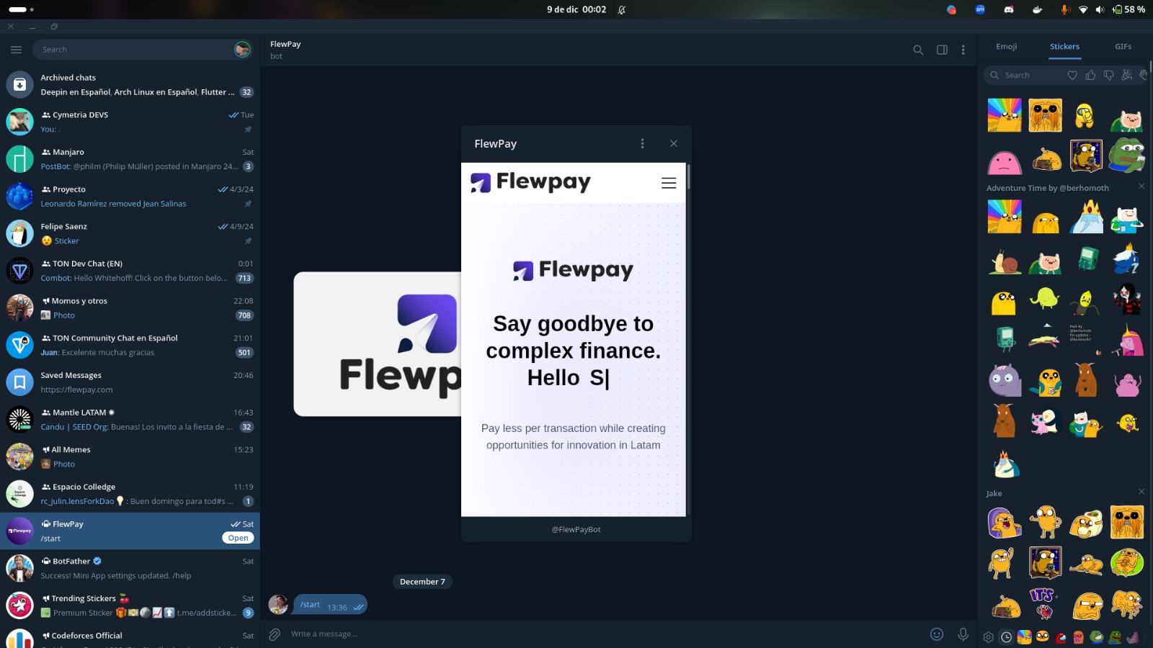Open TON Dev Chat (EN)
The width and height of the screenshot is (1153, 648).
(130, 271)
